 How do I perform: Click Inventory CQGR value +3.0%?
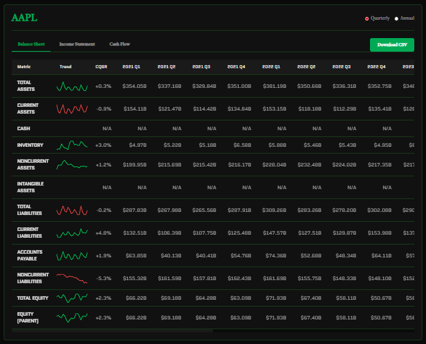coord(103,146)
